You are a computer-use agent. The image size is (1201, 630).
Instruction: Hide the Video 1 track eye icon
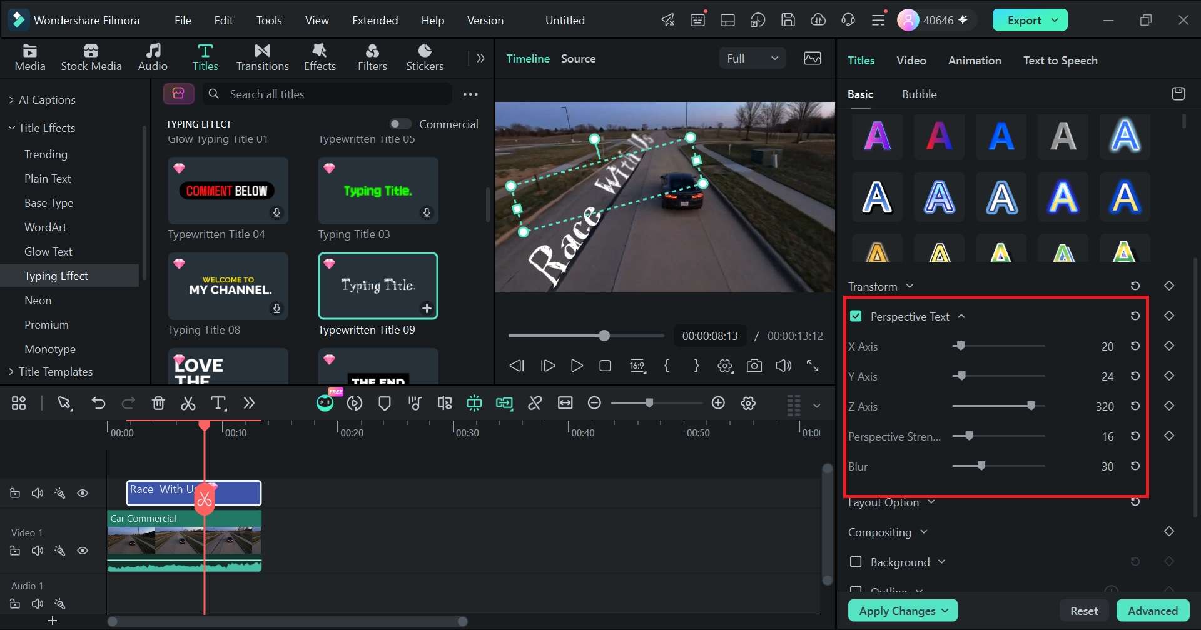click(x=83, y=551)
